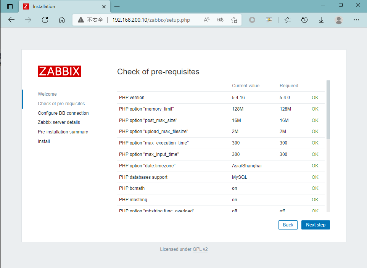Select Pre-installation summary step
367x268 pixels.
(63, 132)
